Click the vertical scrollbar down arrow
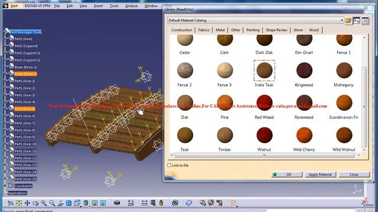This screenshot has width=378, height=212. point(364,150)
